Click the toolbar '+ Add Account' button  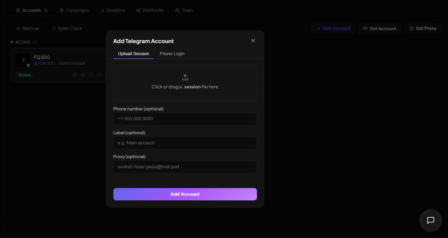333,28
